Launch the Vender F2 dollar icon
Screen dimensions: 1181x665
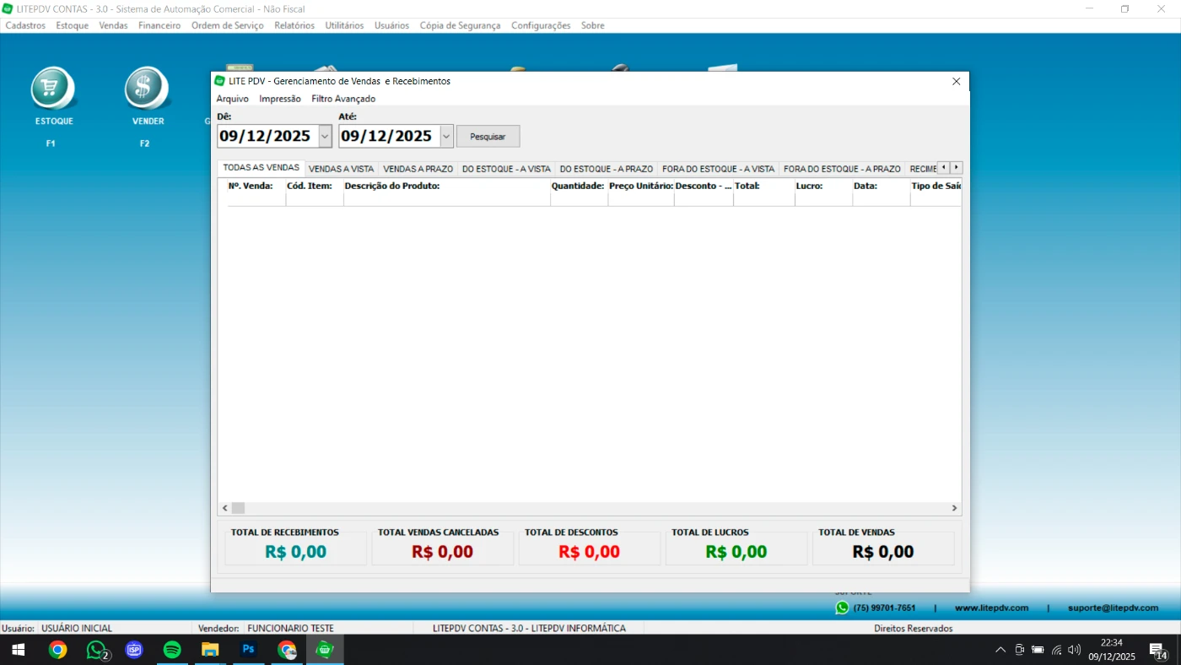coord(148,89)
